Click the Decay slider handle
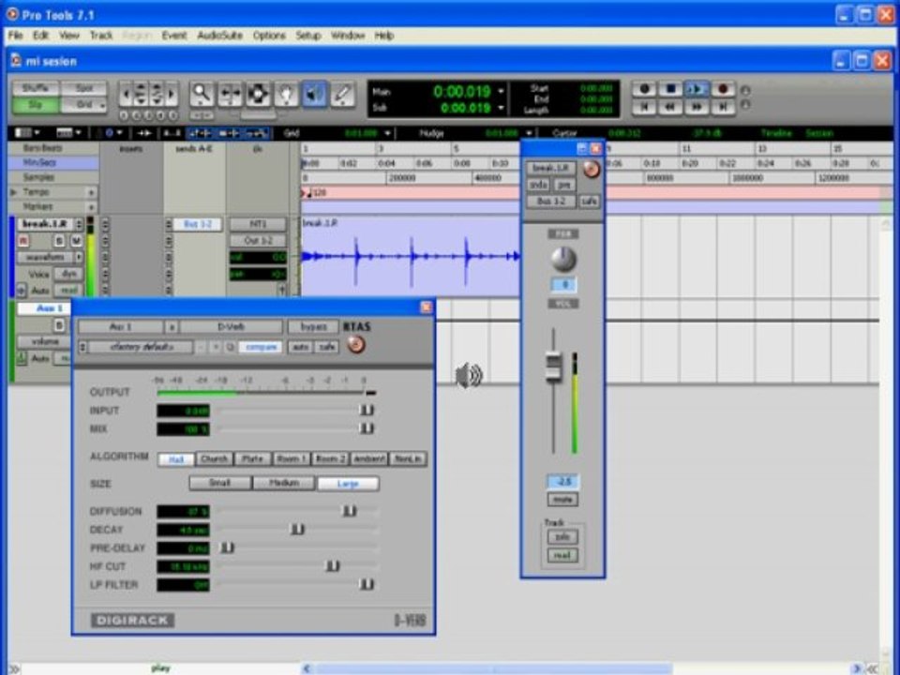Image resolution: width=900 pixels, height=675 pixels. (297, 529)
